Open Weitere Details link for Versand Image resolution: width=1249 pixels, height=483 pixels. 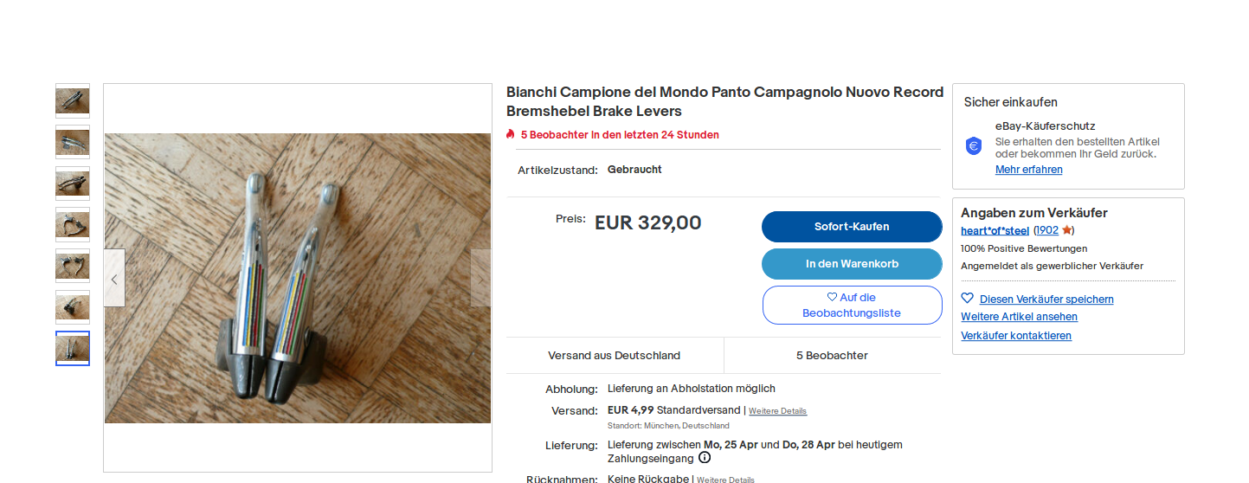[x=777, y=411]
